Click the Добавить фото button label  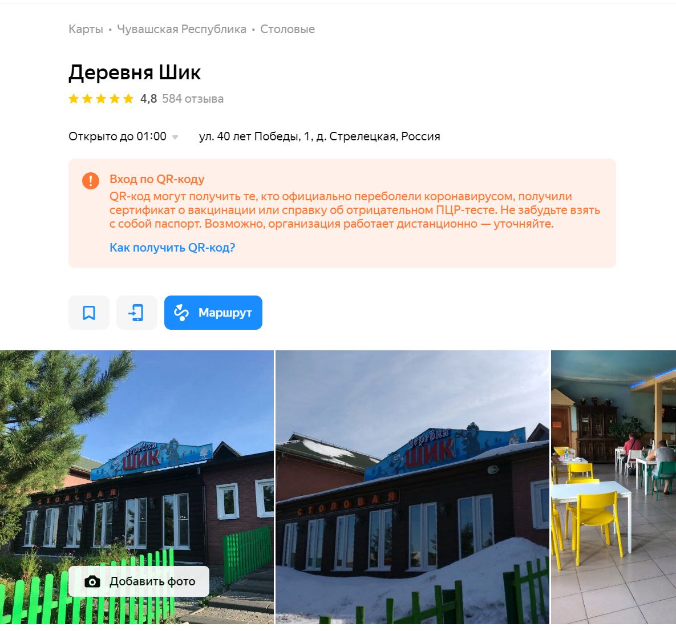[153, 581]
